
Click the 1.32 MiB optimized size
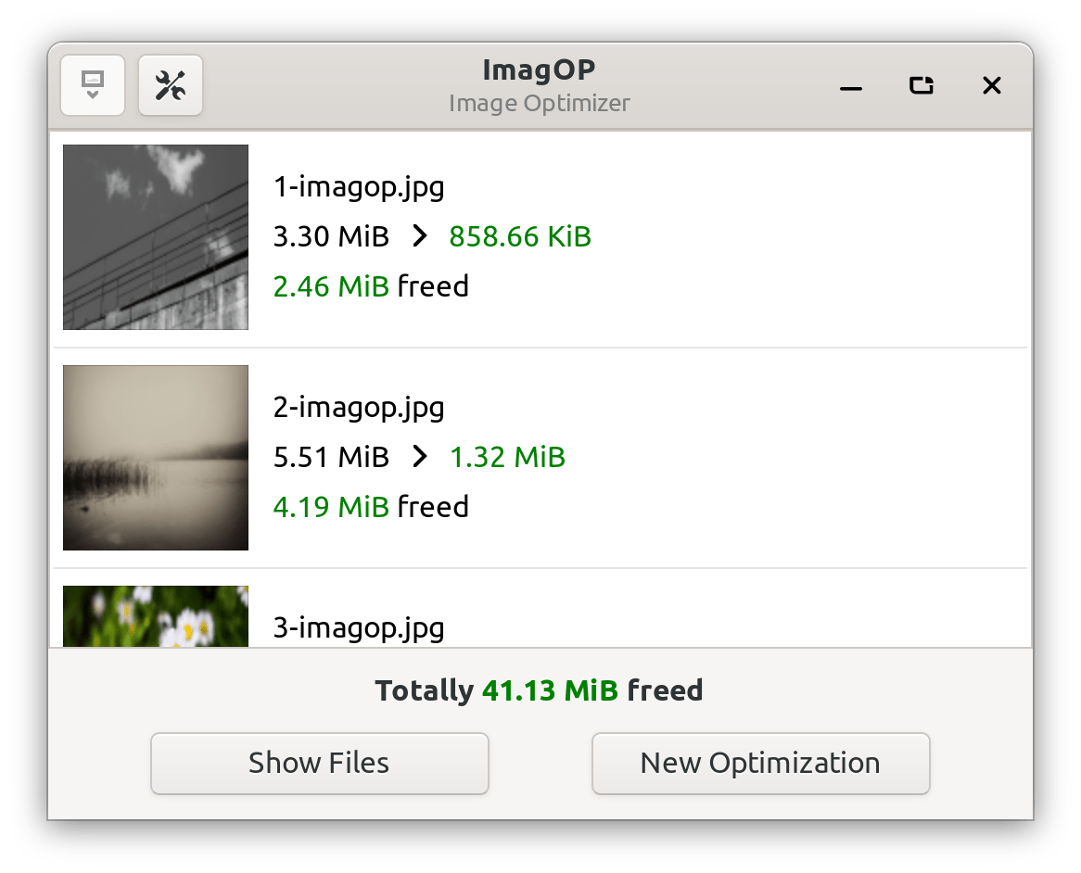click(507, 457)
